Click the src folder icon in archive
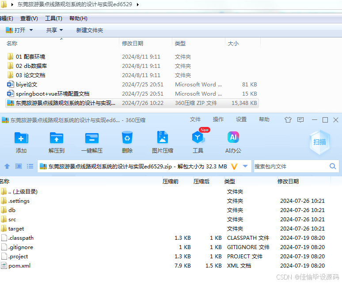Viewport: 342px width, 283px height. [4, 219]
